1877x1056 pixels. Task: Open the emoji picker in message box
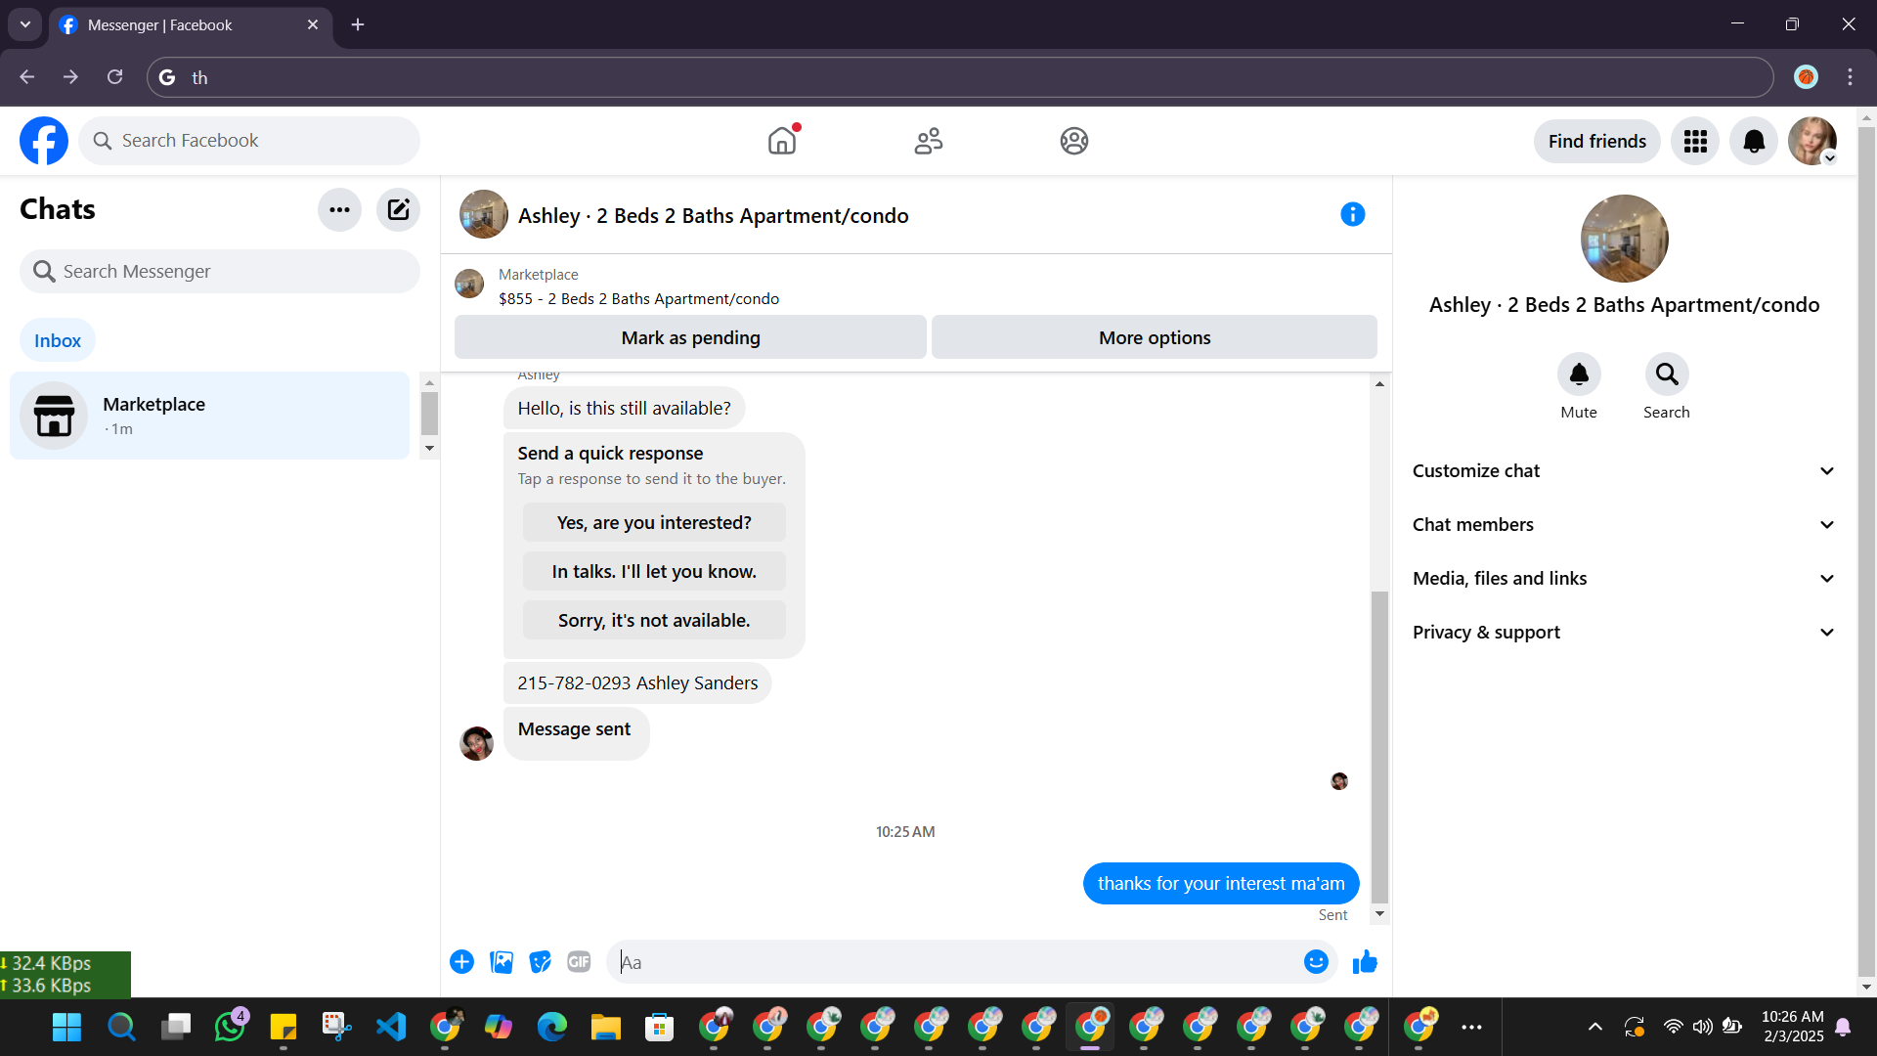[1316, 962]
